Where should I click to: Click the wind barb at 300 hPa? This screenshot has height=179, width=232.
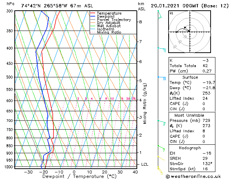159,14
